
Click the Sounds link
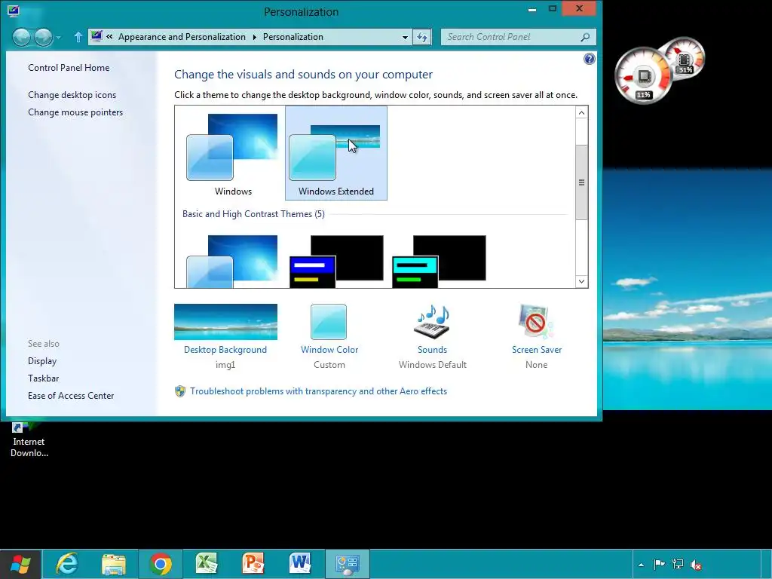coord(432,350)
